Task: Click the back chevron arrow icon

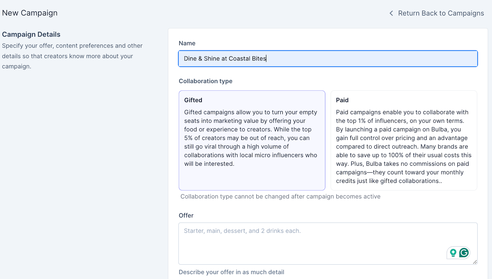Action: 391,13
